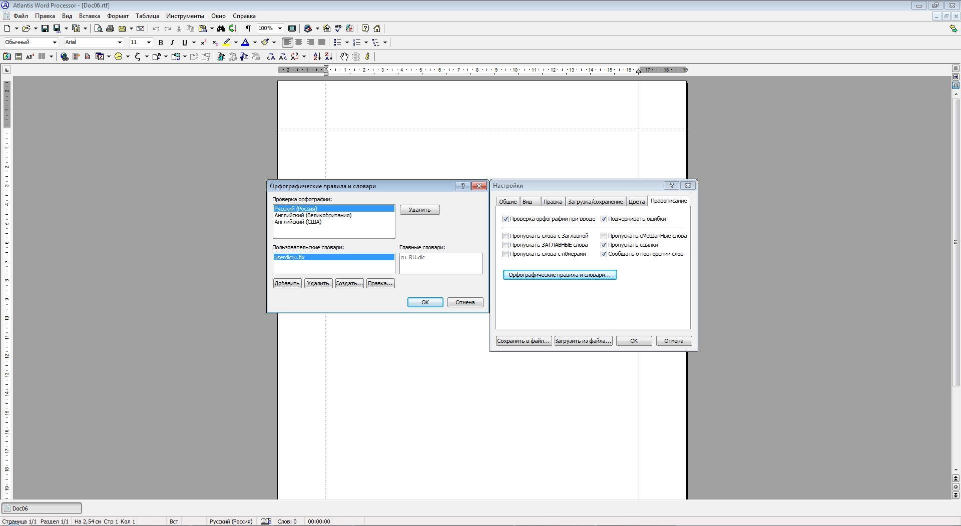961x526 pixels.
Task: Click the yellow highlight color pen
Action: [227, 43]
